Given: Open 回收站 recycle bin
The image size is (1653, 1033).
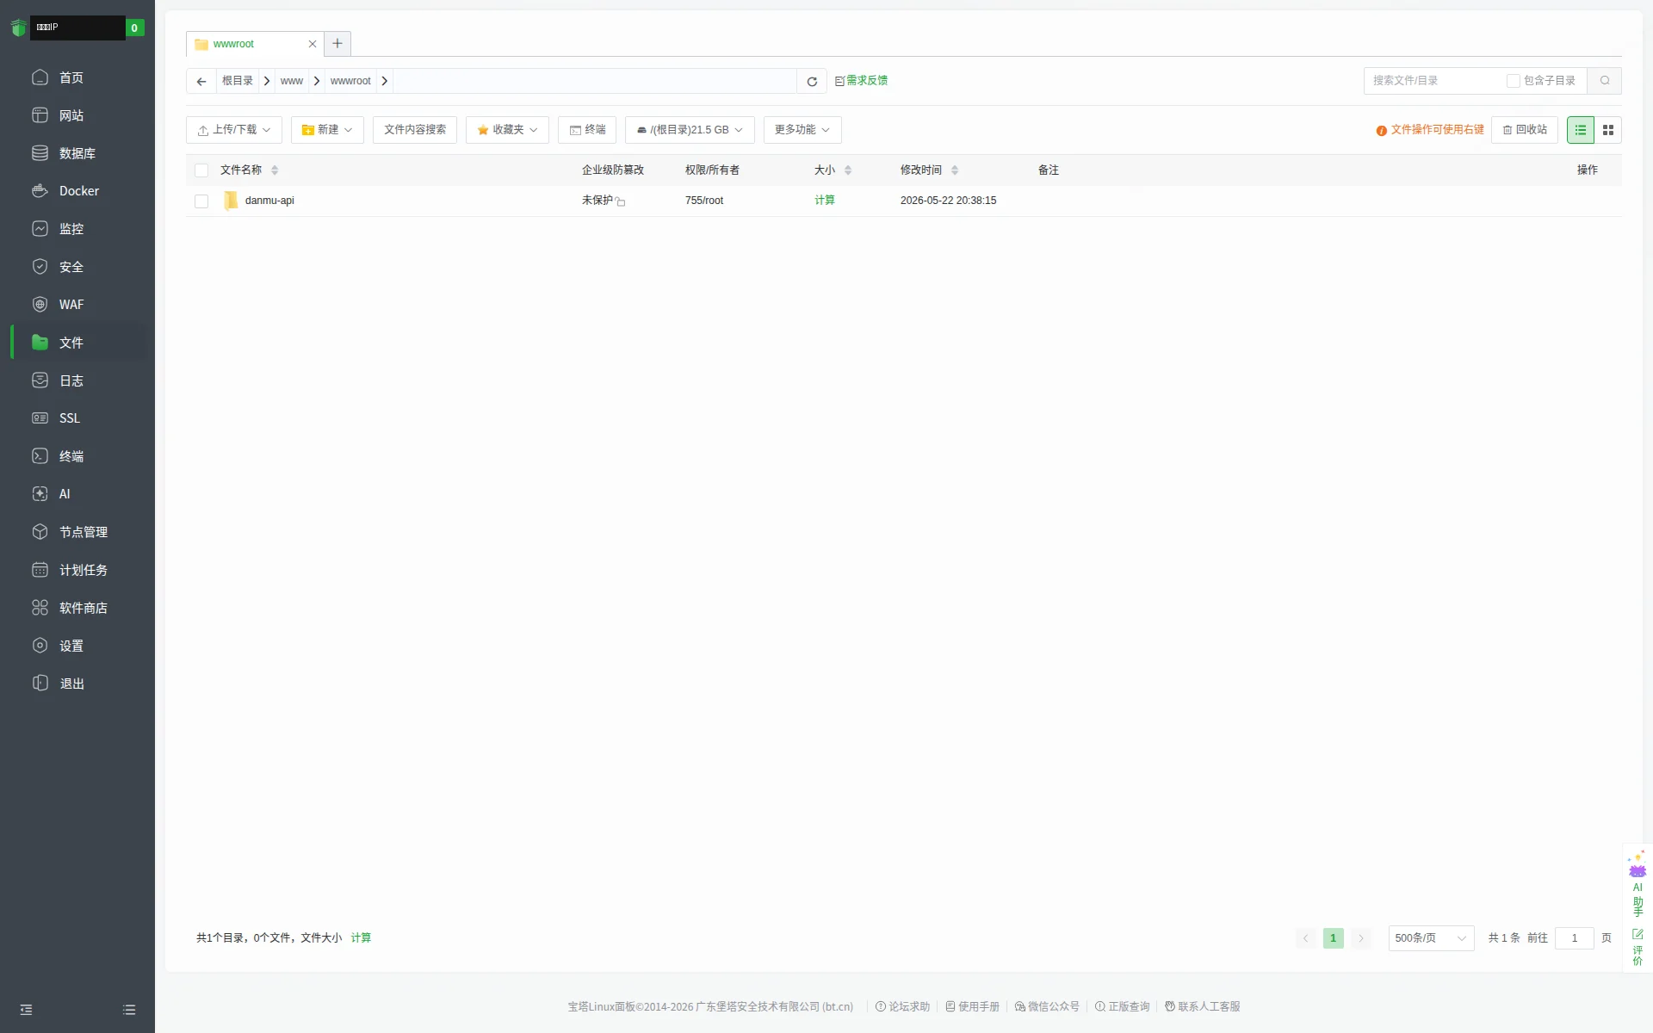Looking at the screenshot, I should pos(1525,130).
